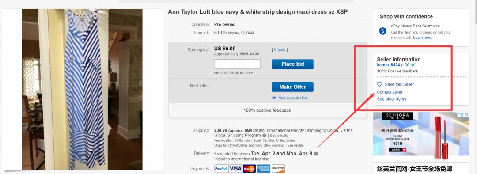This screenshot has height=174, width=477.
Task: Open the 0 bids link
Action: (x=280, y=49)
